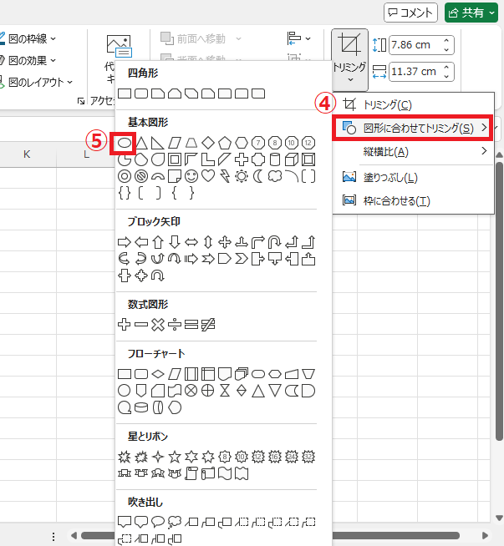Pick the cube basic shape
Viewport: 504px width, 546px height.
[x=292, y=159]
